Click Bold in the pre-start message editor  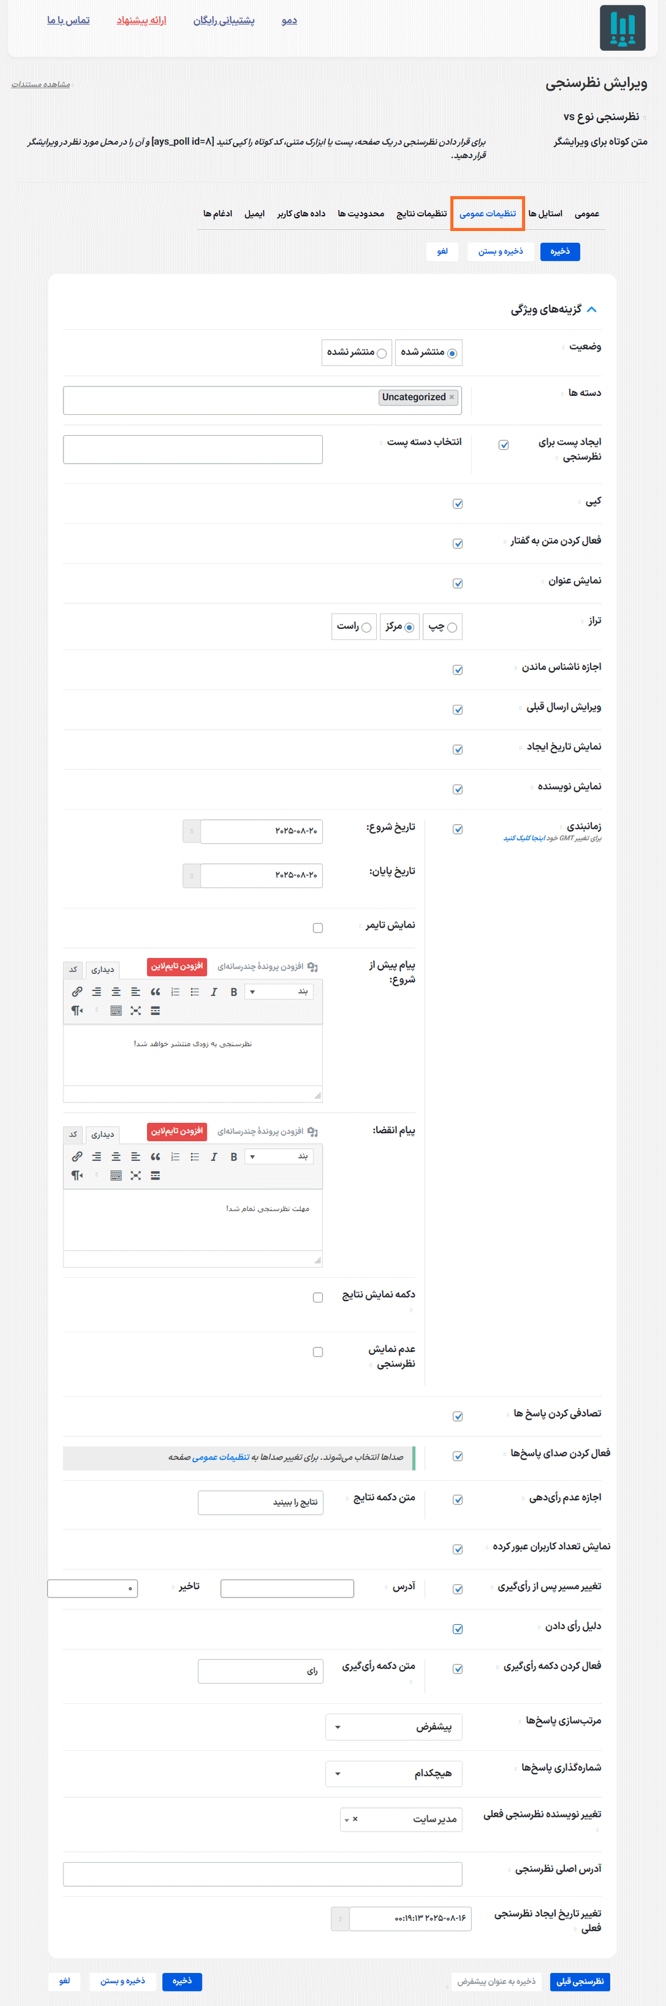pyautogui.click(x=233, y=992)
